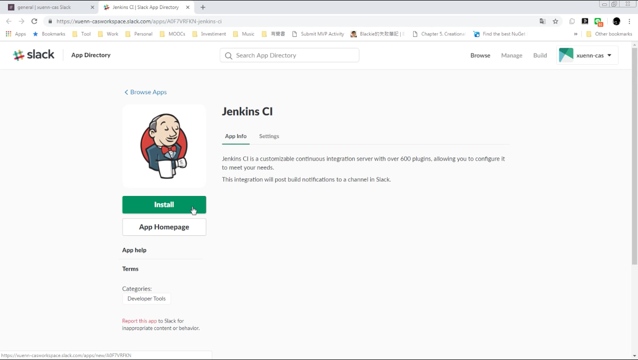The image size is (638, 360).
Task: Click the Jenkins CI heading text
Action: (247, 112)
